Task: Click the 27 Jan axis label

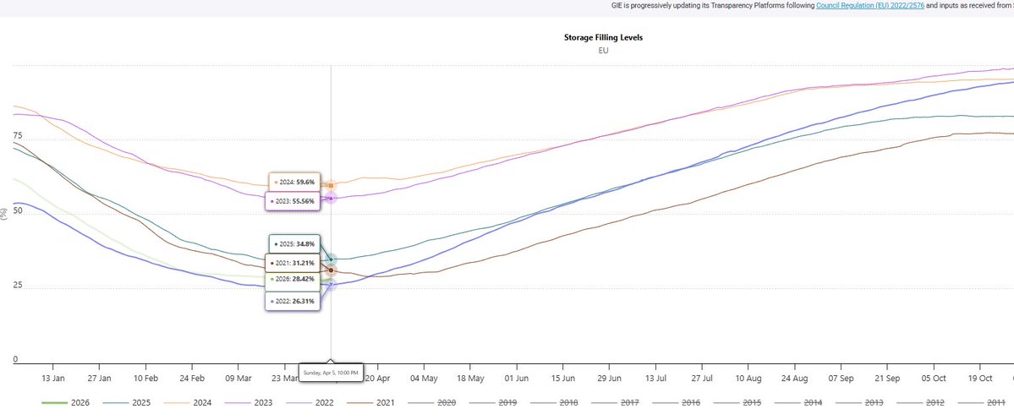Action: pos(99,378)
